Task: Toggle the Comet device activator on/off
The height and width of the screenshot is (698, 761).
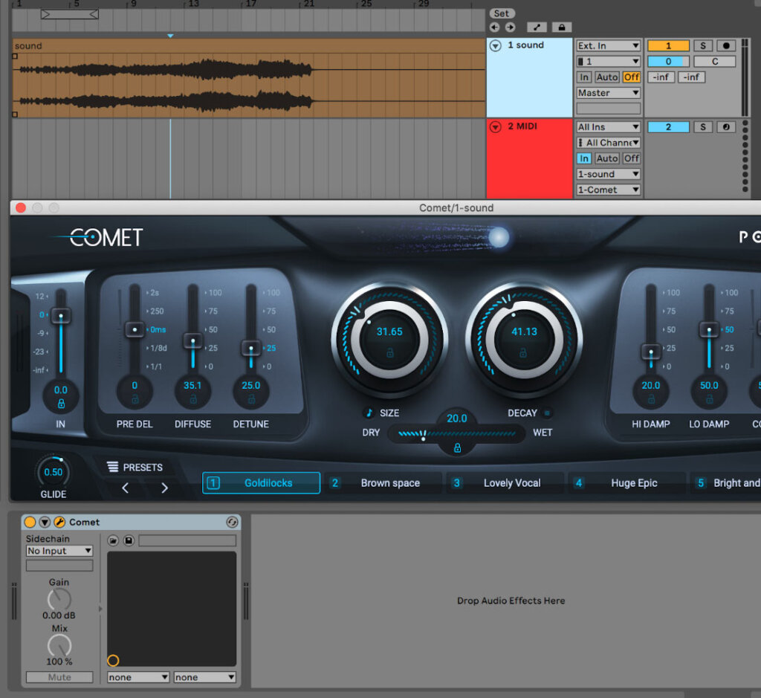Action: tap(30, 522)
